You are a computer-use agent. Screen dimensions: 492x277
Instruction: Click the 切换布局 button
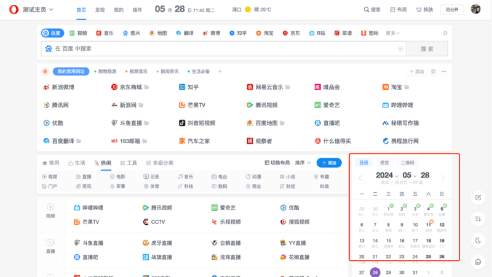277,163
